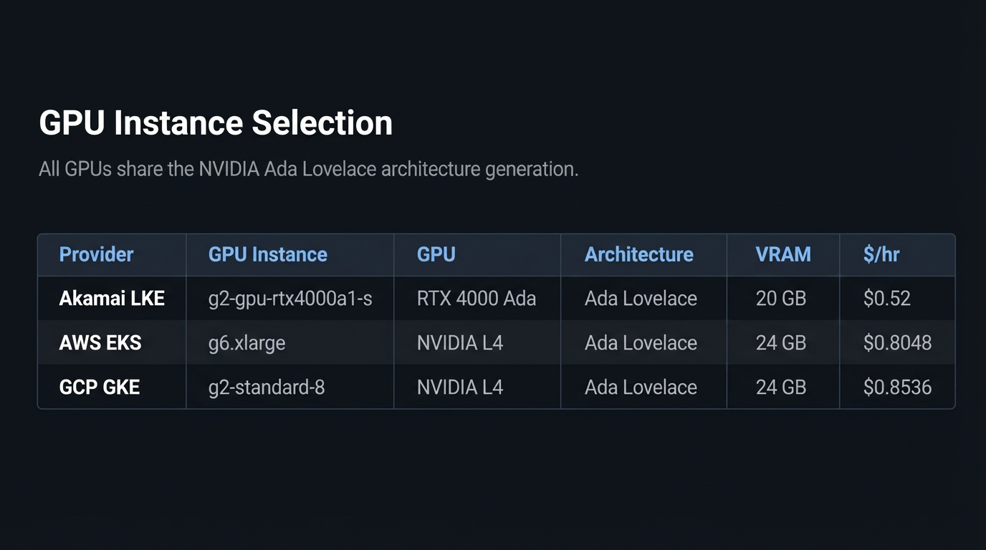Image resolution: width=986 pixels, height=550 pixels.
Task: Select the GPU column header
Action: [436, 254]
